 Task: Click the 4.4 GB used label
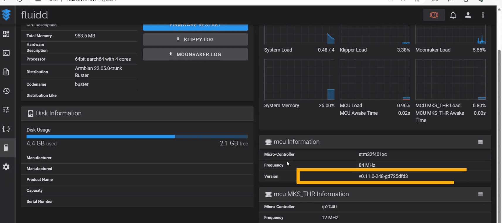coord(41,143)
